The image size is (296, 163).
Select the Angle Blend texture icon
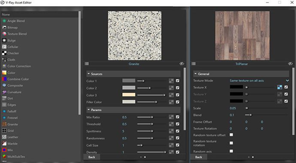pyautogui.click(x=4, y=21)
